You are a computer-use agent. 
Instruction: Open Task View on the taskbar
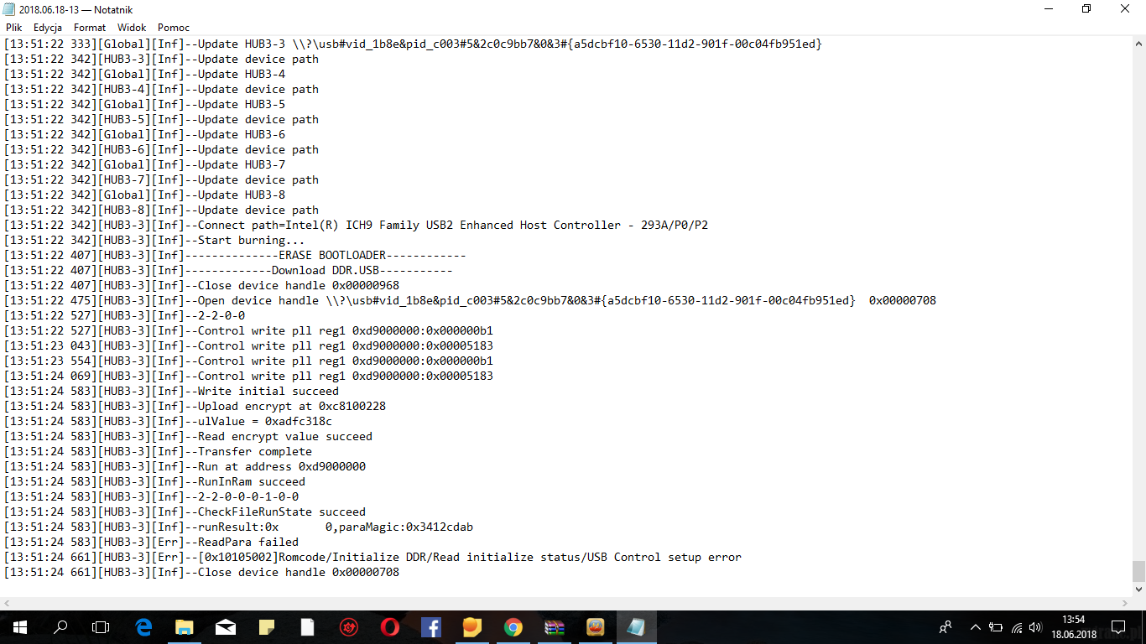click(x=101, y=627)
